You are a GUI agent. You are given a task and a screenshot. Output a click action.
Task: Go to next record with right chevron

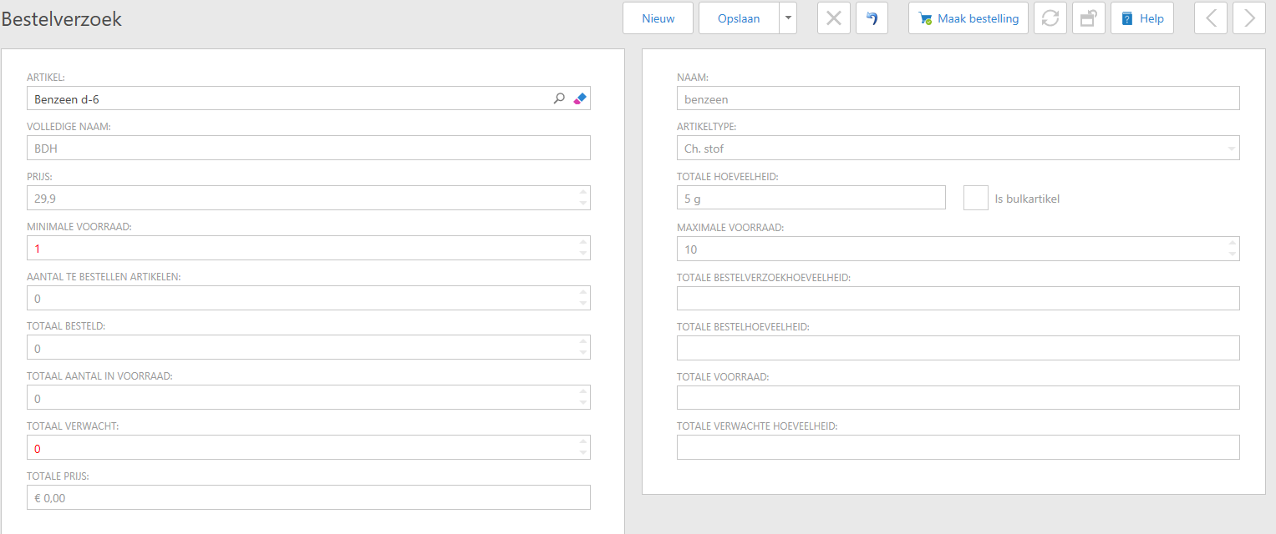(x=1249, y=18)
